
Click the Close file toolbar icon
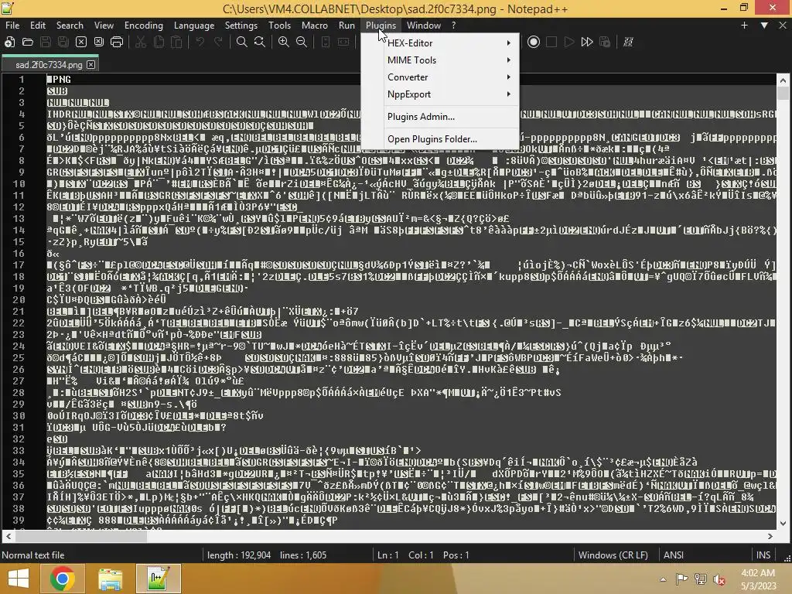[80, 42]
